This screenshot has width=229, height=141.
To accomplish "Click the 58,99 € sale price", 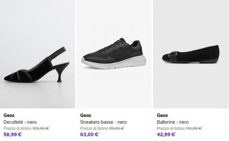I will coord(12,134).
